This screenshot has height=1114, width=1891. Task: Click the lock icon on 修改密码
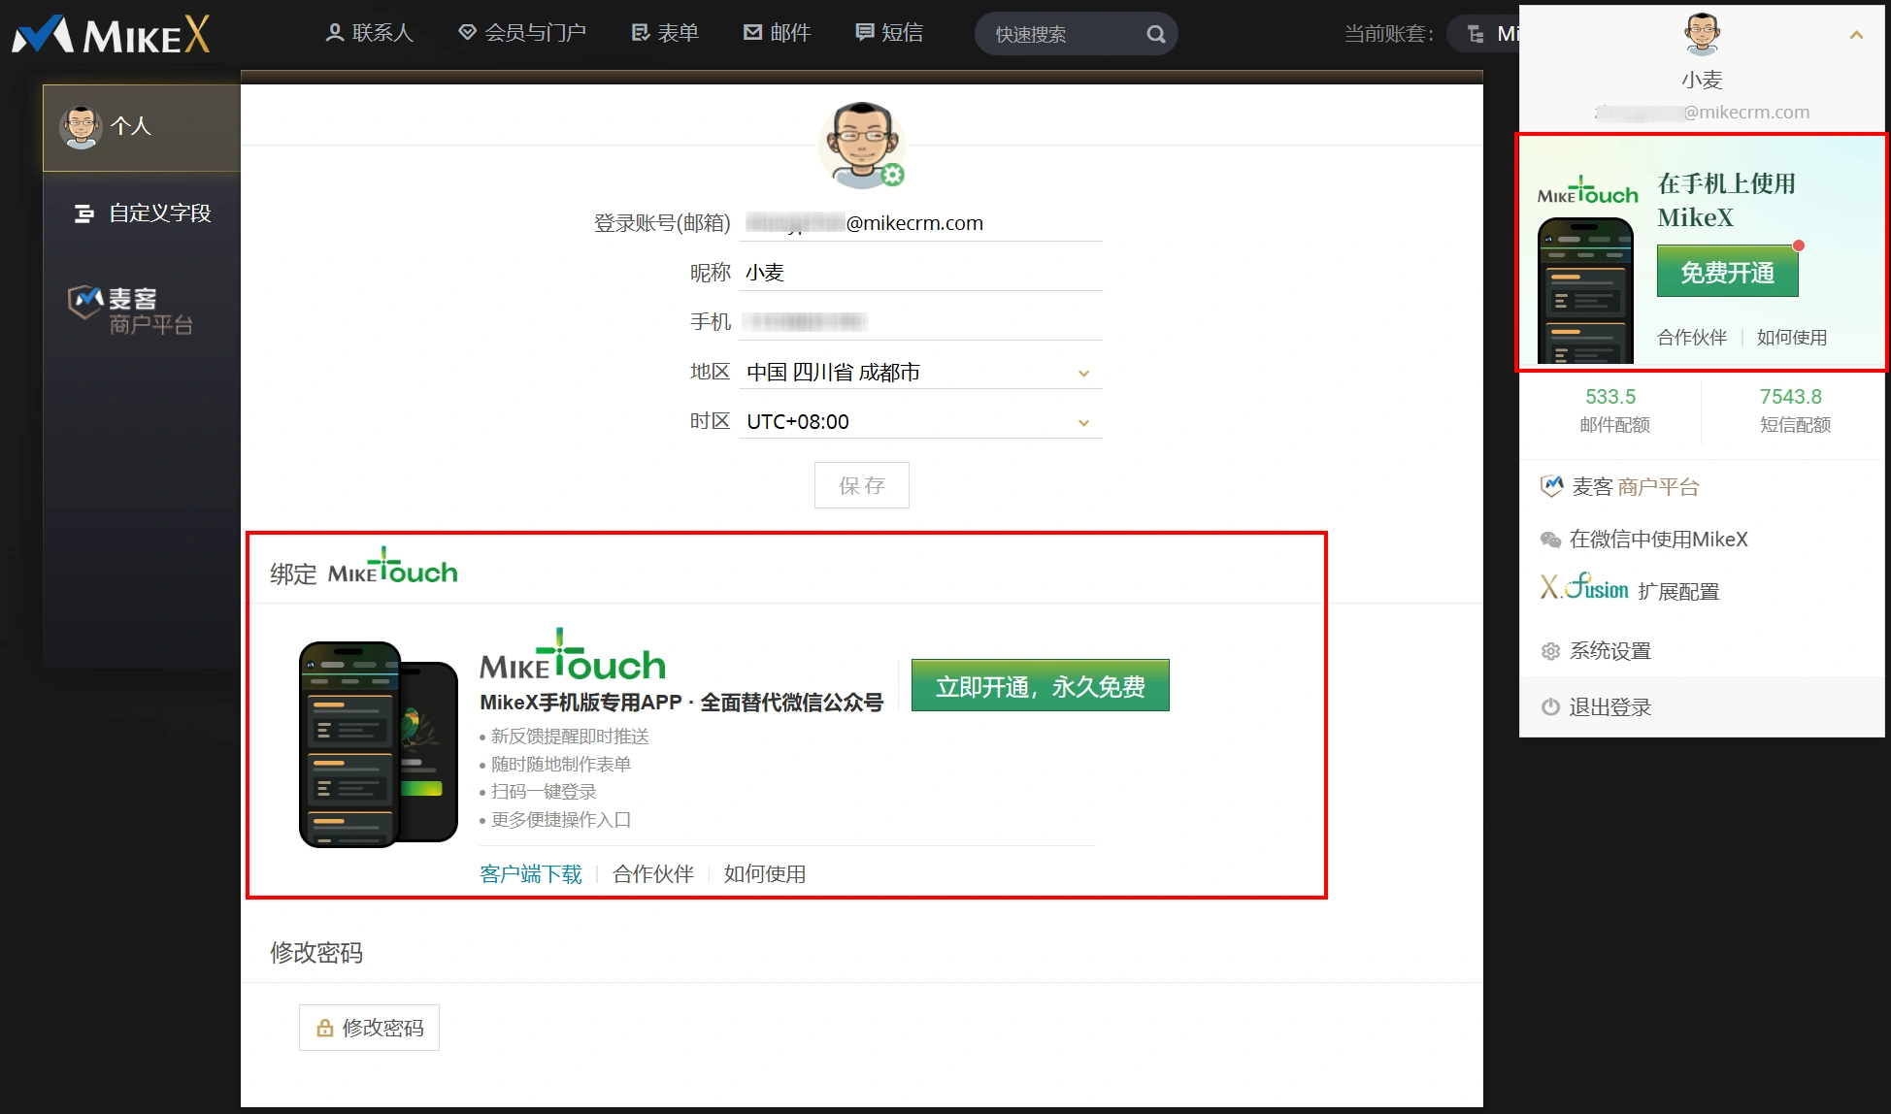pyautogui.click(x=325, y=1028)
